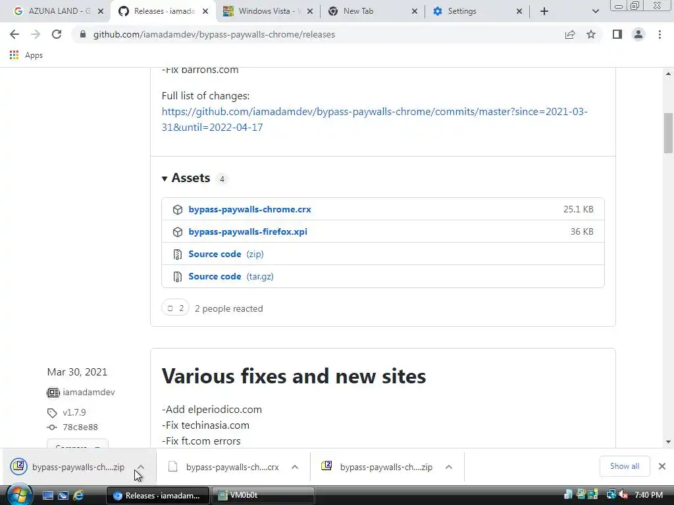Viewport: 674px width, 505px height.
Task: Click the muted volume tray icon
Action: click(x=624, y=494)
